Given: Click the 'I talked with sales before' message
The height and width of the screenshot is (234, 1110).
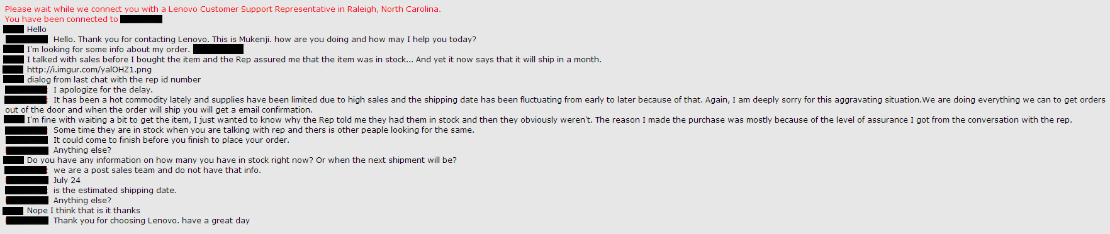Looking at the screenshot, I should (x=314, y=59).
